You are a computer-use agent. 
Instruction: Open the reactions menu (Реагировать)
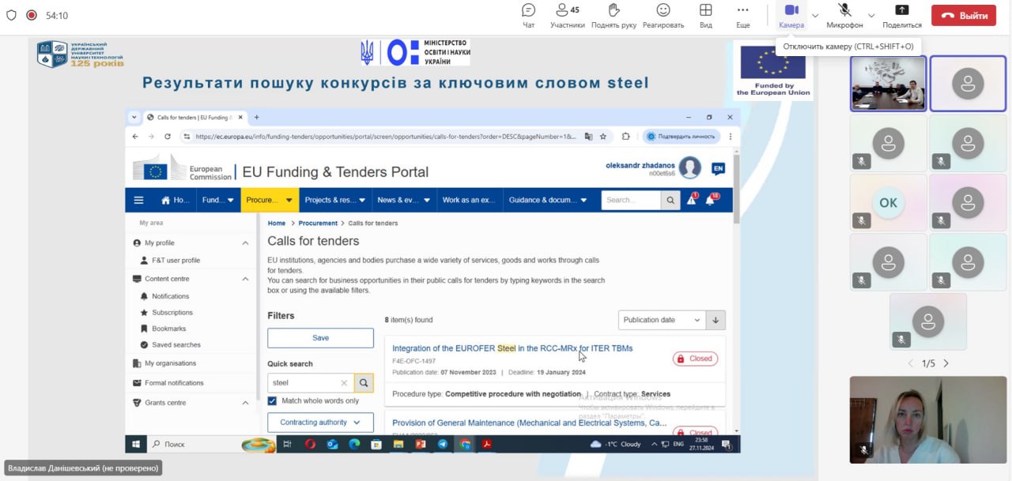663,16
